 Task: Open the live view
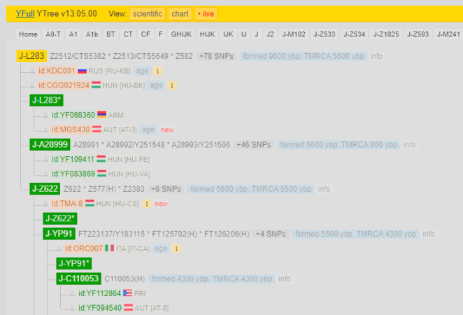206,14
